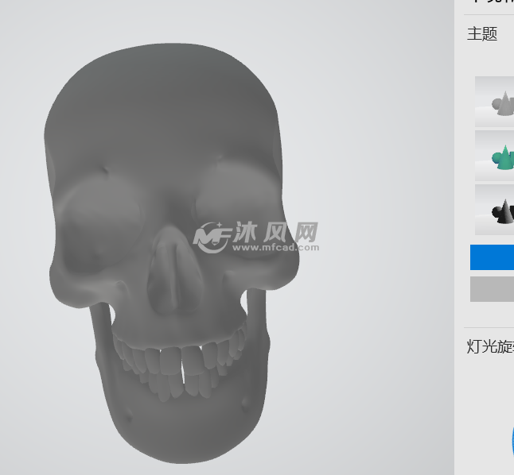Screen dimensions: 514x475
Task: Select the black cone theme thumbnail
Action: [494, 210]
